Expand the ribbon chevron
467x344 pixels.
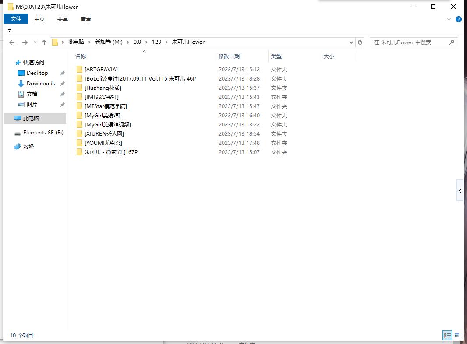point(449,19)
